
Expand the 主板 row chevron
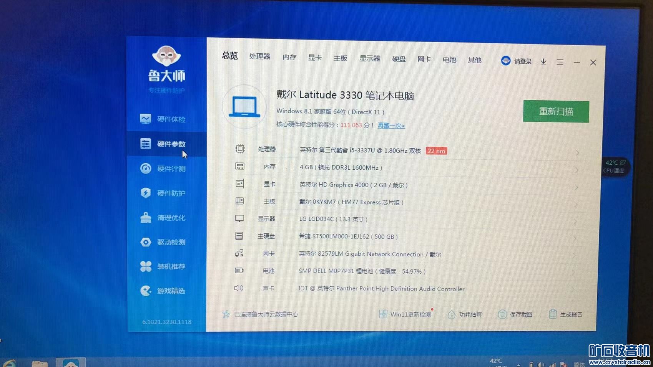(x=576, y=204)
